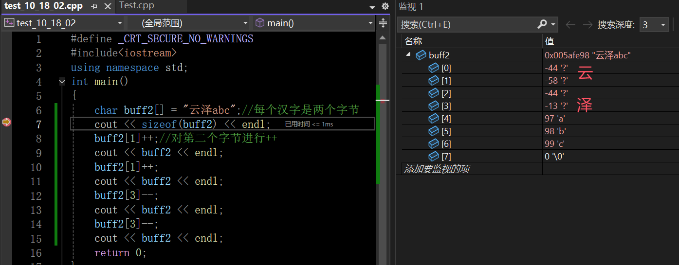Click the magnifier search icon in watch panel
Image resolution: width=679 pixels, height=265 pixels.
point(543,24)
